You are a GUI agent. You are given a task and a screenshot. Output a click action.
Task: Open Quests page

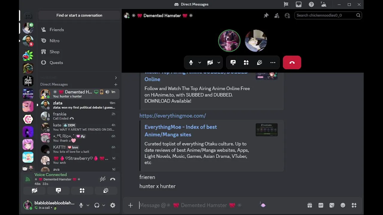pos(79,63)
